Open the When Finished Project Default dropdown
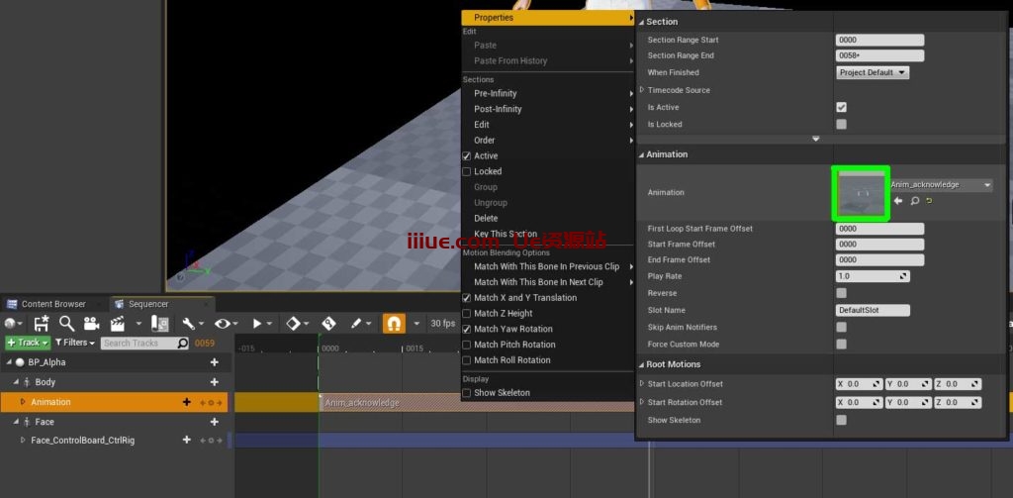 (873, 72)
